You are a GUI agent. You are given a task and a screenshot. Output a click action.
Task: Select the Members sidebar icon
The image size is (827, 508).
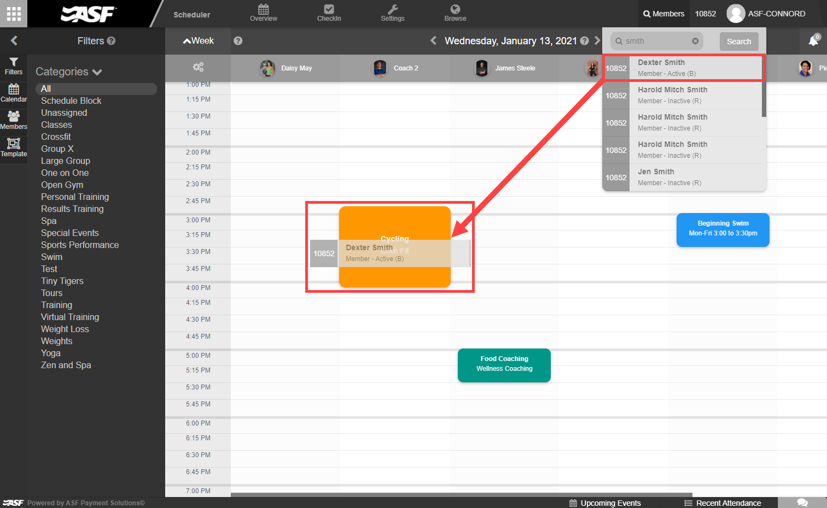point(14,121)
